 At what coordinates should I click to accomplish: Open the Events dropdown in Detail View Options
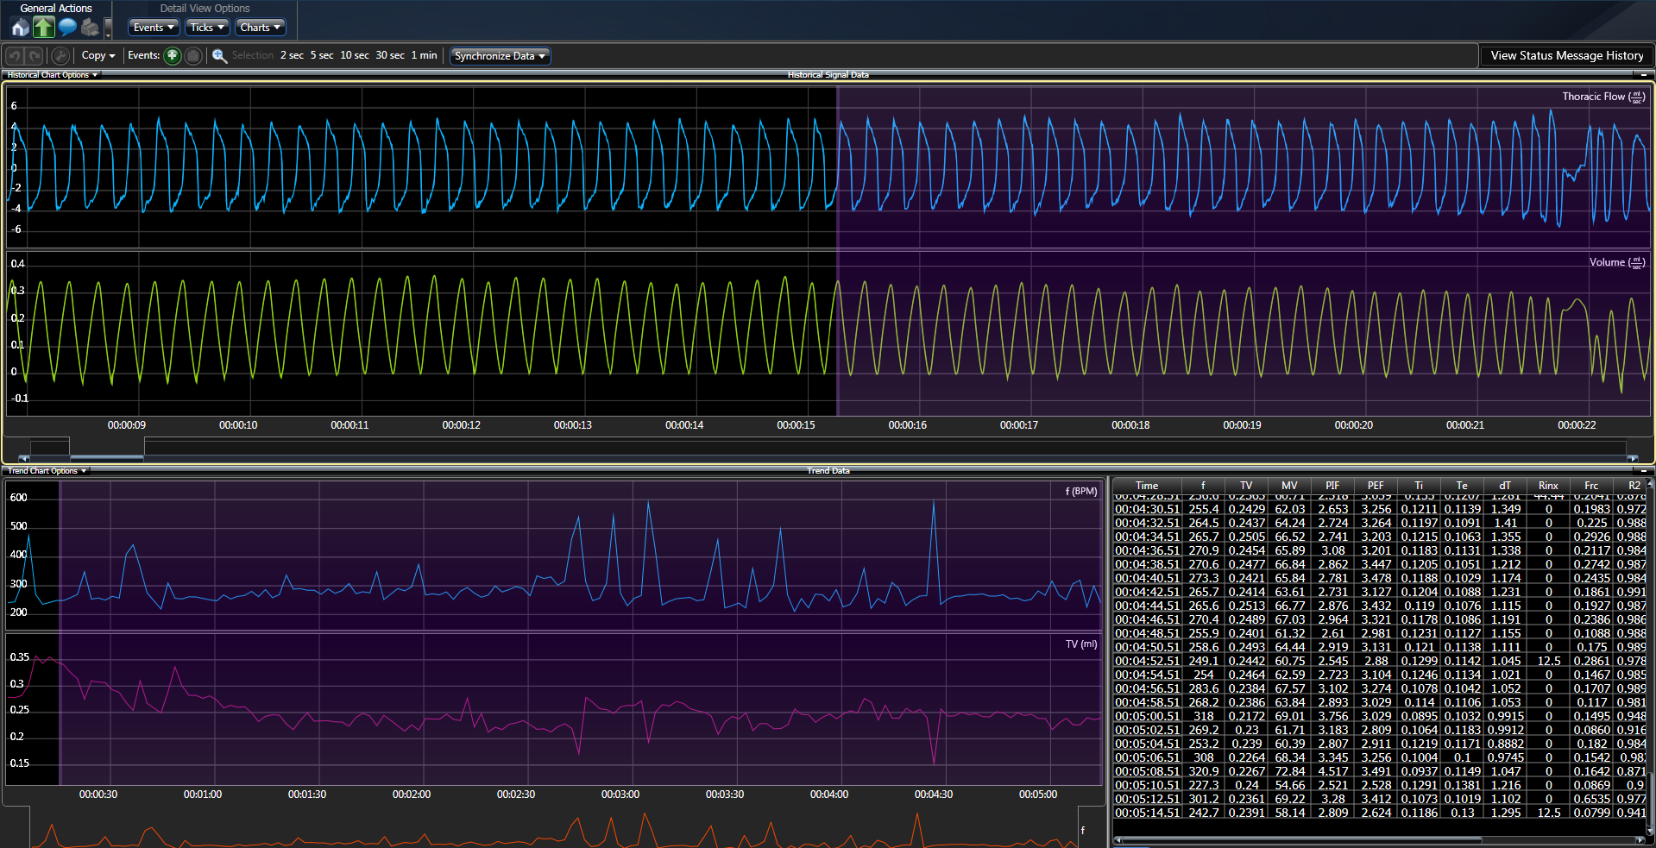(x=154, y=28)
